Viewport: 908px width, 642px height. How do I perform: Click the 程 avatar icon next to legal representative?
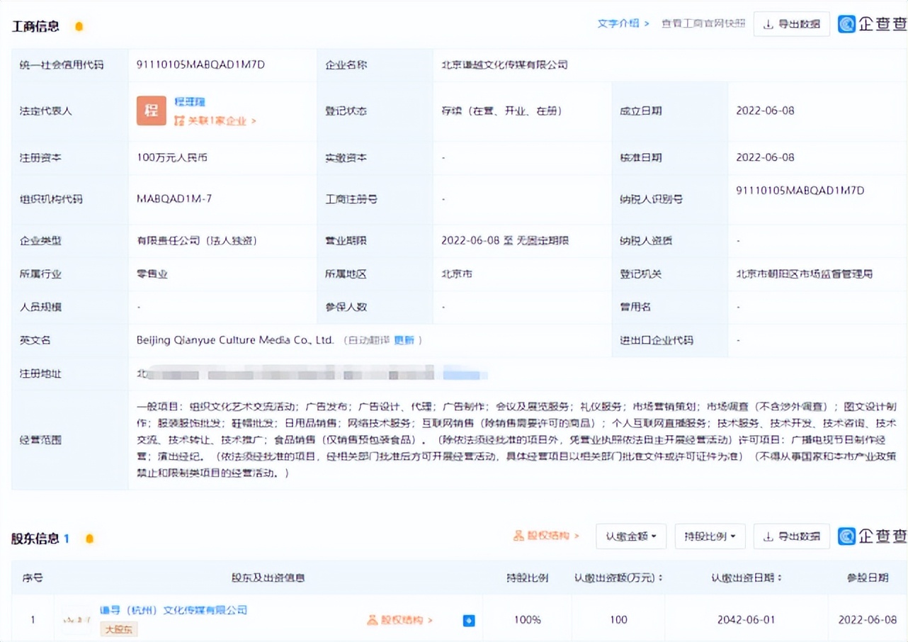(151, 111)
